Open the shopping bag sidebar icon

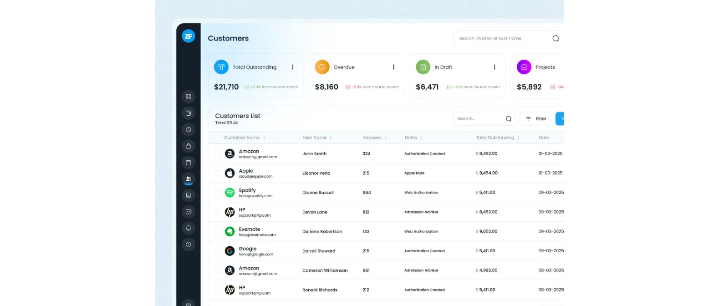[189, 146]
